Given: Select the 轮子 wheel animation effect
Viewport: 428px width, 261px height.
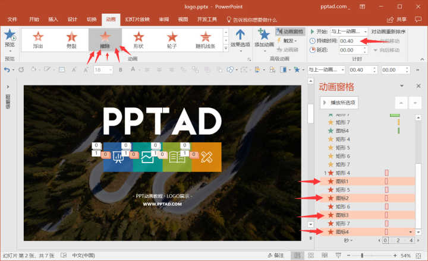Looking at the screenshot, I should click(172, 40).
